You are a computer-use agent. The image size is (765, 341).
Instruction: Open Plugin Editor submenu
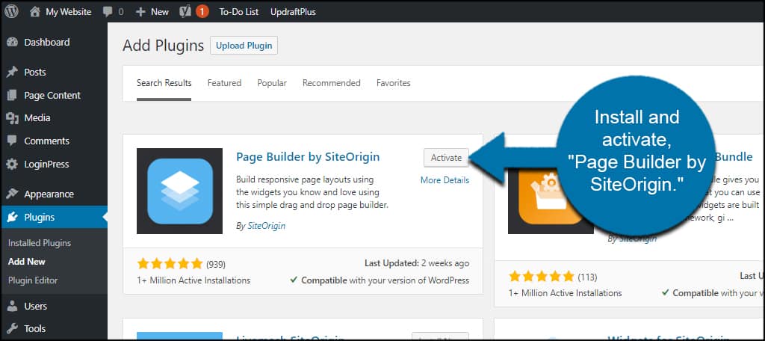[x=33, y=280]
